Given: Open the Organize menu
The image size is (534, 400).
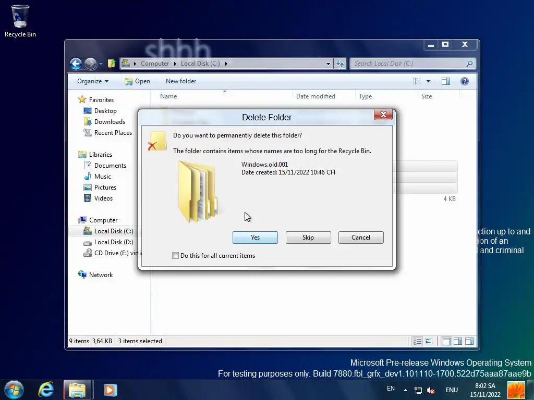Looking at the screenshot, I should click(x=93, y=81).
